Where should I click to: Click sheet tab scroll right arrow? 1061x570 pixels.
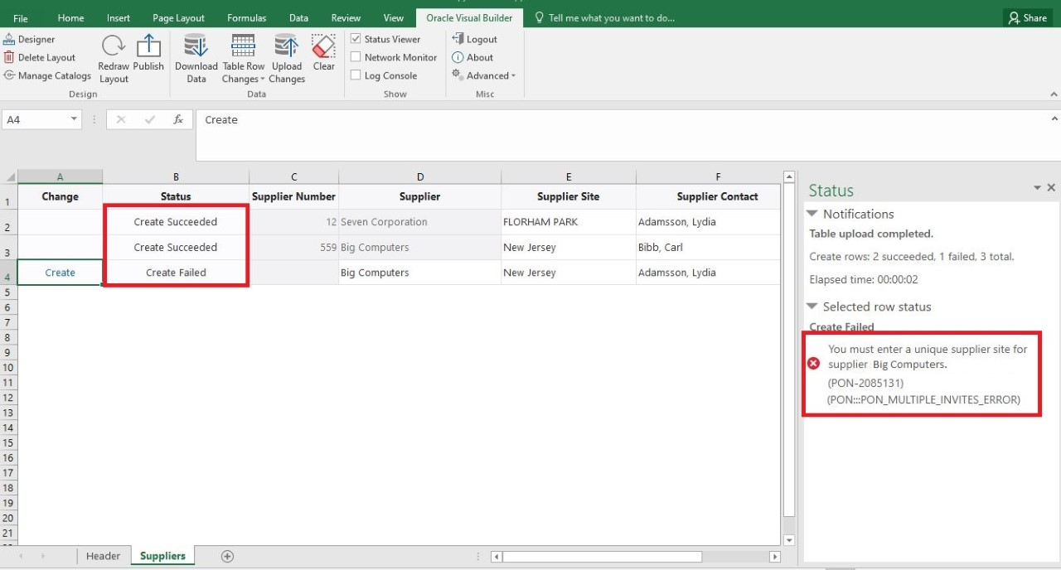pyautogui.click(x=43, y=556)
